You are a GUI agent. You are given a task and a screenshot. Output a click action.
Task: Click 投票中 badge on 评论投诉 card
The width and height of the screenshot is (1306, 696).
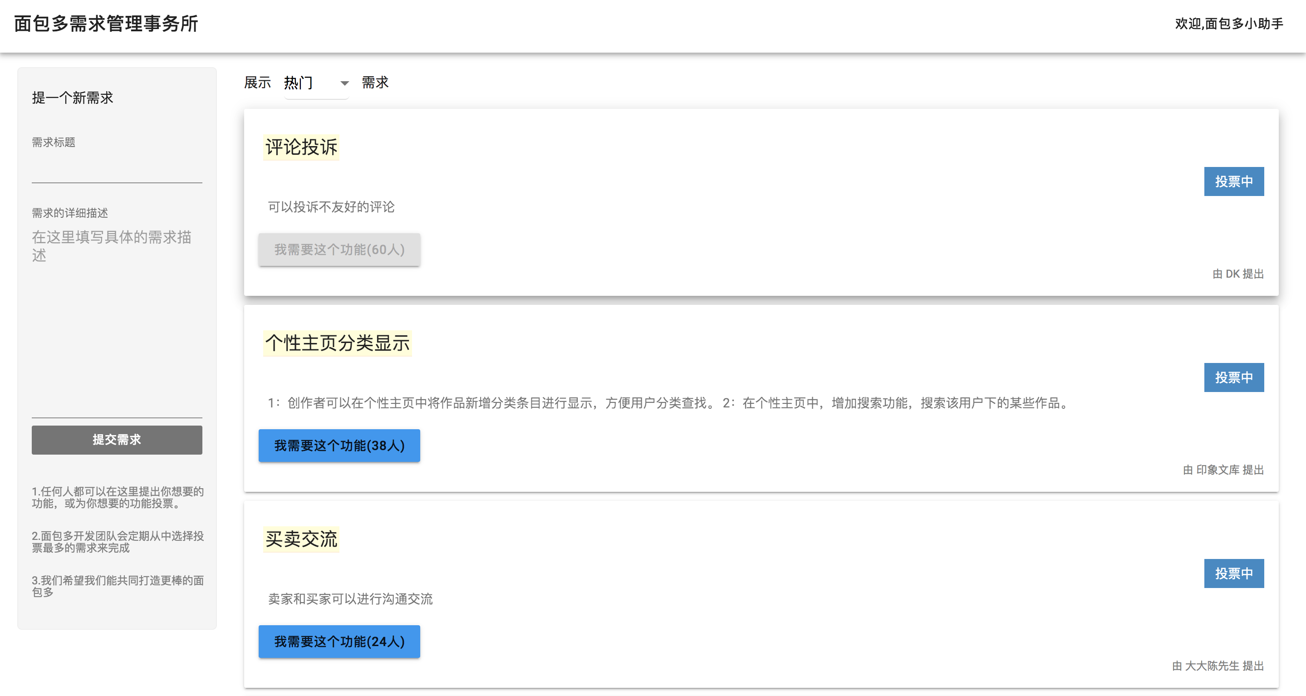coord(1233,181)
